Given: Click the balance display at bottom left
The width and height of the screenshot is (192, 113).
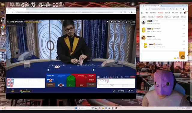Looking at the screenshot, I should [13, 91].
